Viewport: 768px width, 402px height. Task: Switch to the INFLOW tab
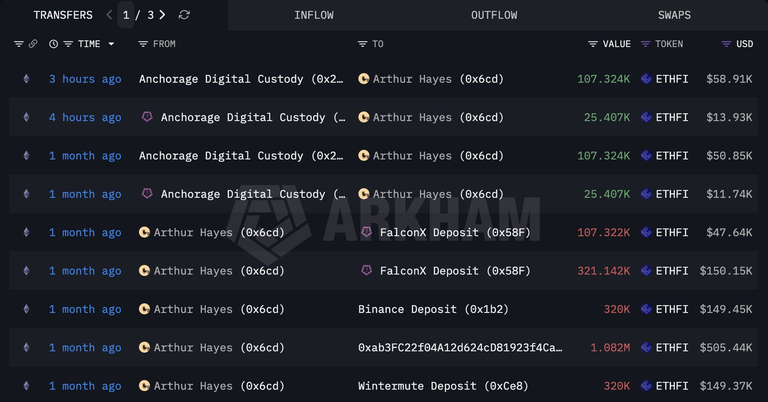click(x=314, y=15)
